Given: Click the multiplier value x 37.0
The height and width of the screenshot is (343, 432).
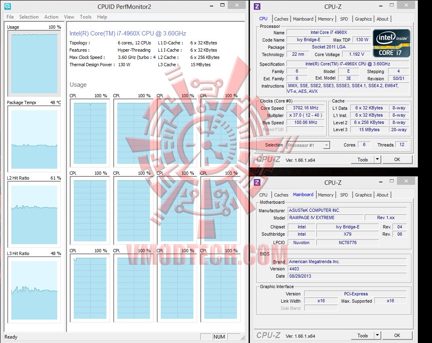Looking at the screenshot, I should (305, 115).
